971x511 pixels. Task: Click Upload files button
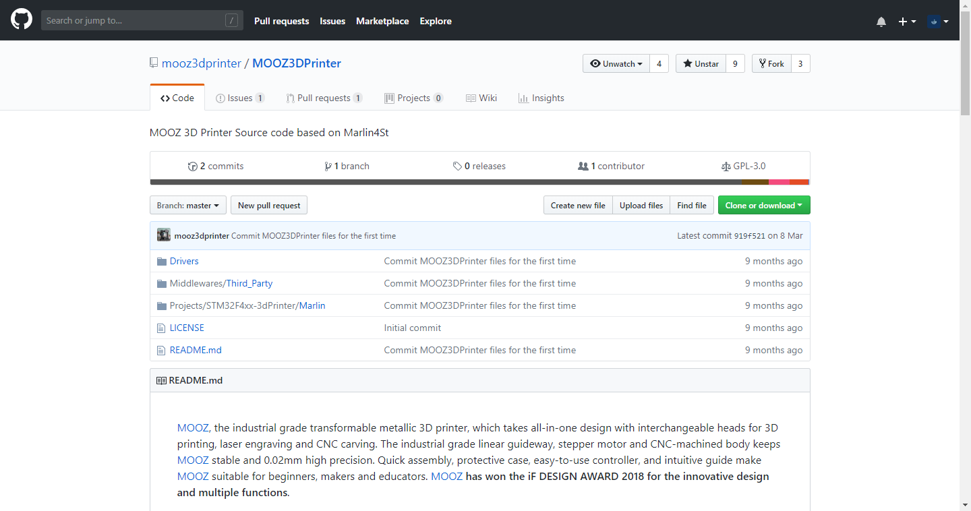[x=641, y=205]
